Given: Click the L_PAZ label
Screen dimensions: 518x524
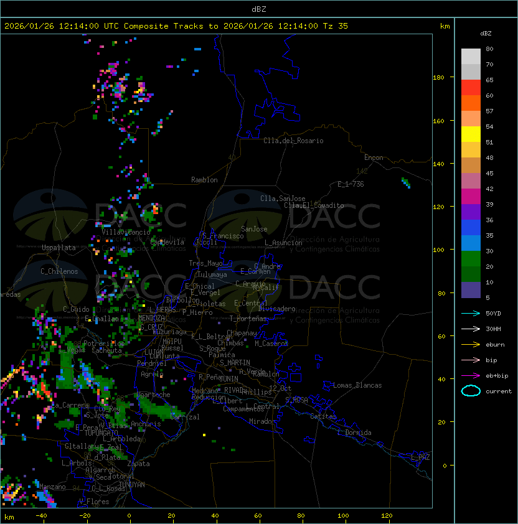Looking at the screenshot, I should coord(420,457).
